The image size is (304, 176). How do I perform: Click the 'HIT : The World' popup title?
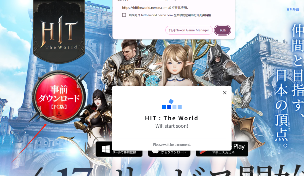point(172,118)
